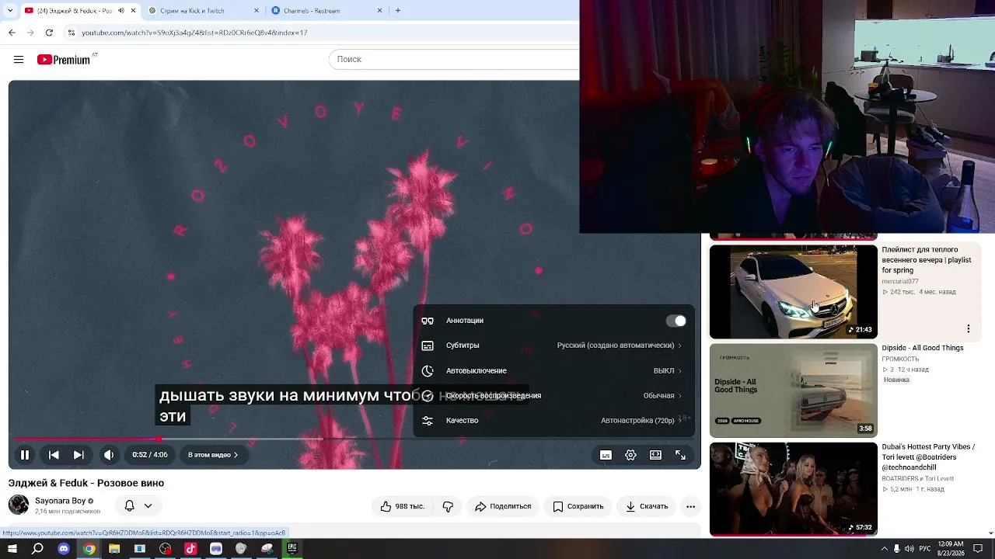Reload the current page
Image resolution: width=995 pixels, height=559 pixels.
coord(49,33)
